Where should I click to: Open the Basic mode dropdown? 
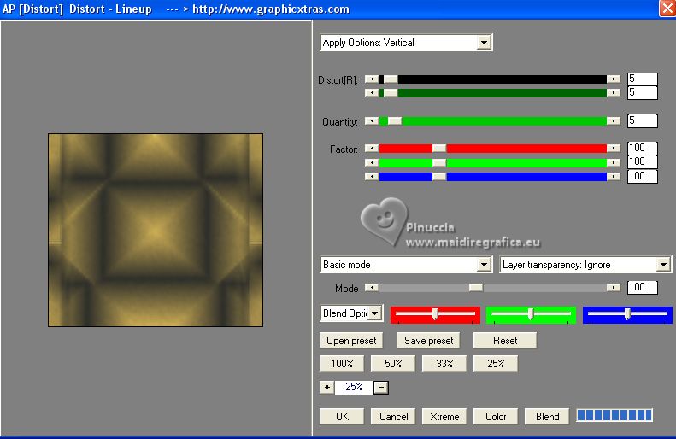[406, 265]
